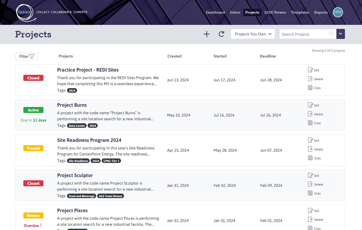Open the LPO account avatar
The width and height of the screenshot is (362, 230).
(338, 12)
